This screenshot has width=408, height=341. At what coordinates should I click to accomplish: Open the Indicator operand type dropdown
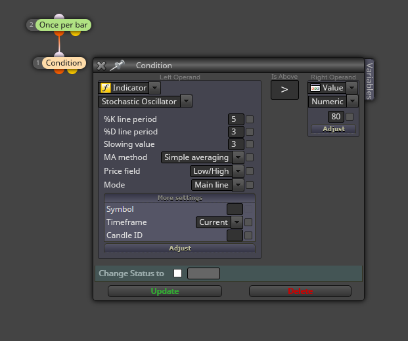coord(155,88)
